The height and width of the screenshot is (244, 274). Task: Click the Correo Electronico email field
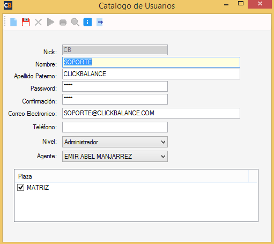click(x=151, y=113)
